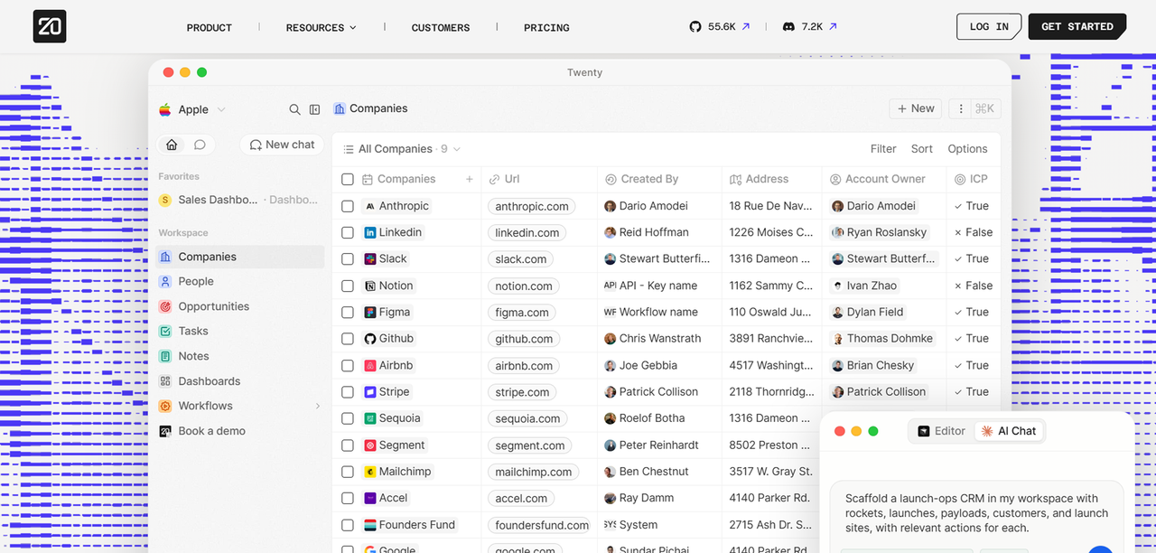Open the ICP column header menu
Screen dimensions: 1156x553
point(974,179)
